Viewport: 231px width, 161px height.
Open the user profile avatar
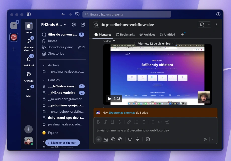coord(28,141)
